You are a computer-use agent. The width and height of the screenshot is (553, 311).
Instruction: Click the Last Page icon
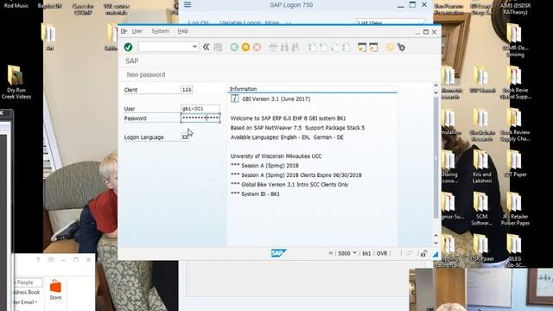pyautogui.click(x=346, y=48)
